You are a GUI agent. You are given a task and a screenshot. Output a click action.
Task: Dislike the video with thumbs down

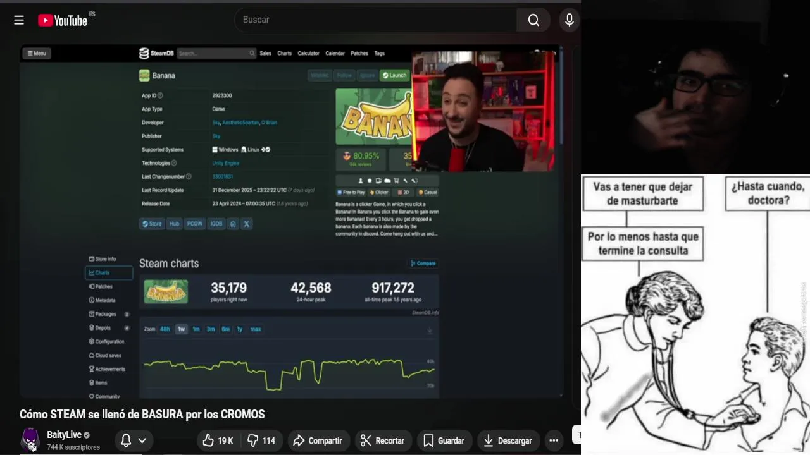pyautogui.click(x=261, y=440)
